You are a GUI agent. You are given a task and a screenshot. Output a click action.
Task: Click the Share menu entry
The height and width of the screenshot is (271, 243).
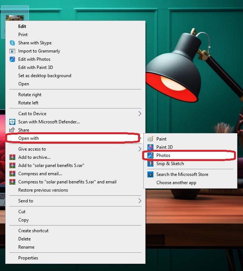[x=75, y=130]
